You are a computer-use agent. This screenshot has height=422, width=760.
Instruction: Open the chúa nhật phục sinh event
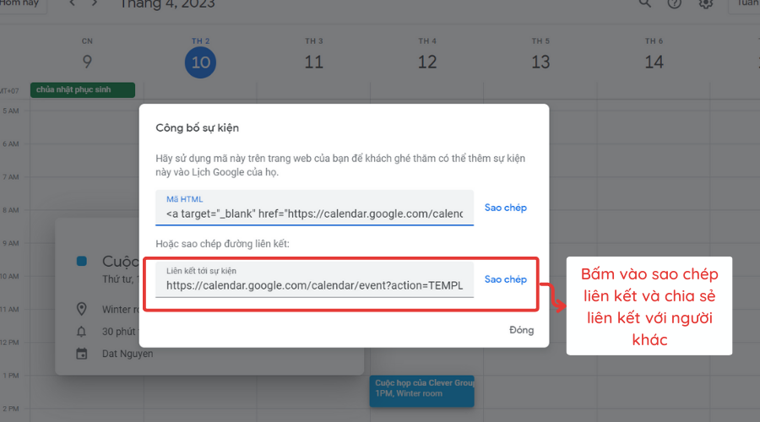coord(83,89)
